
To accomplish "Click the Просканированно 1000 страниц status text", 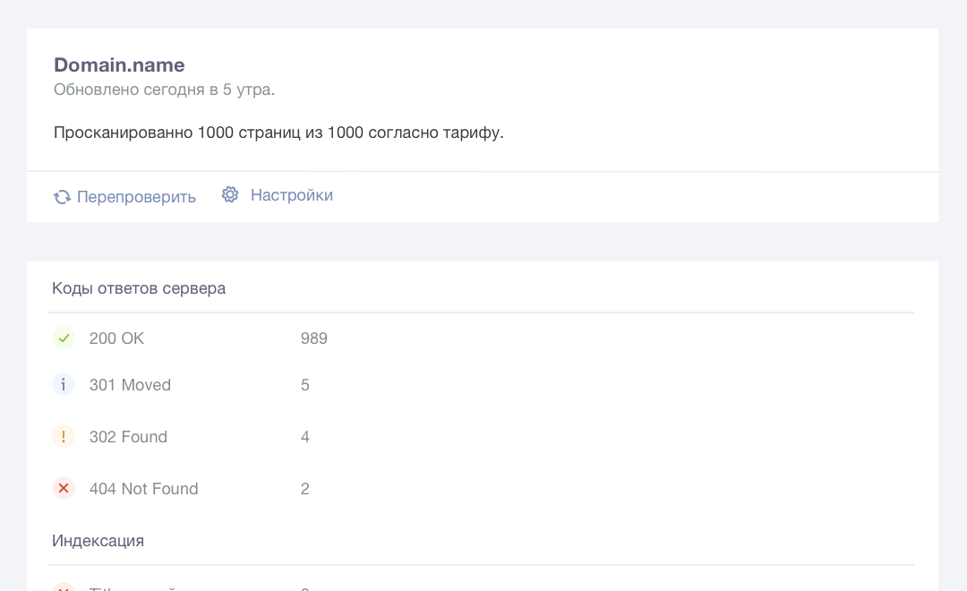I will click(x=278, y=133).
